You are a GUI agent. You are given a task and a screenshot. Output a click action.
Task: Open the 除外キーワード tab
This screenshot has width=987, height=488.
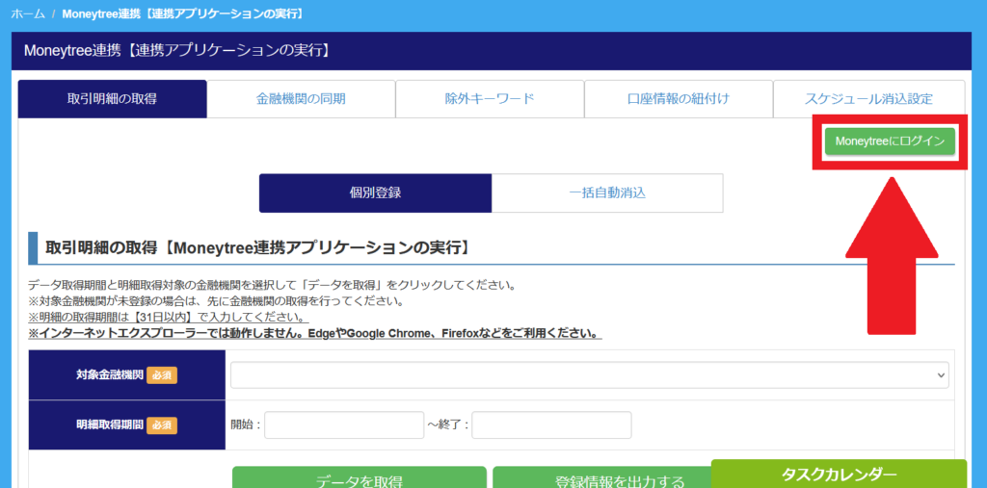point(490,99)
